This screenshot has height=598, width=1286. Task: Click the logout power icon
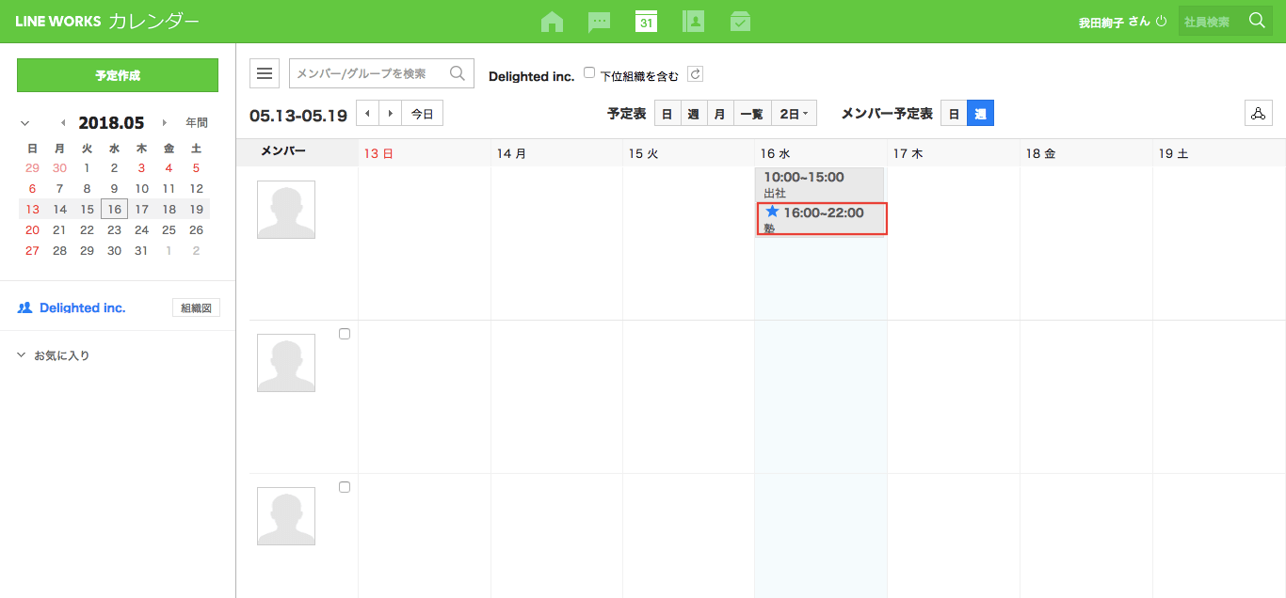tap(1161, 21)
